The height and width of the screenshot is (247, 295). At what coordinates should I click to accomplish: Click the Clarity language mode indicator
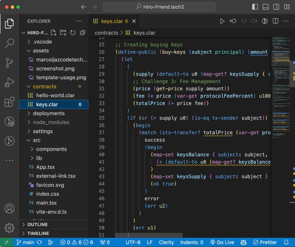[x=166, y=242]
